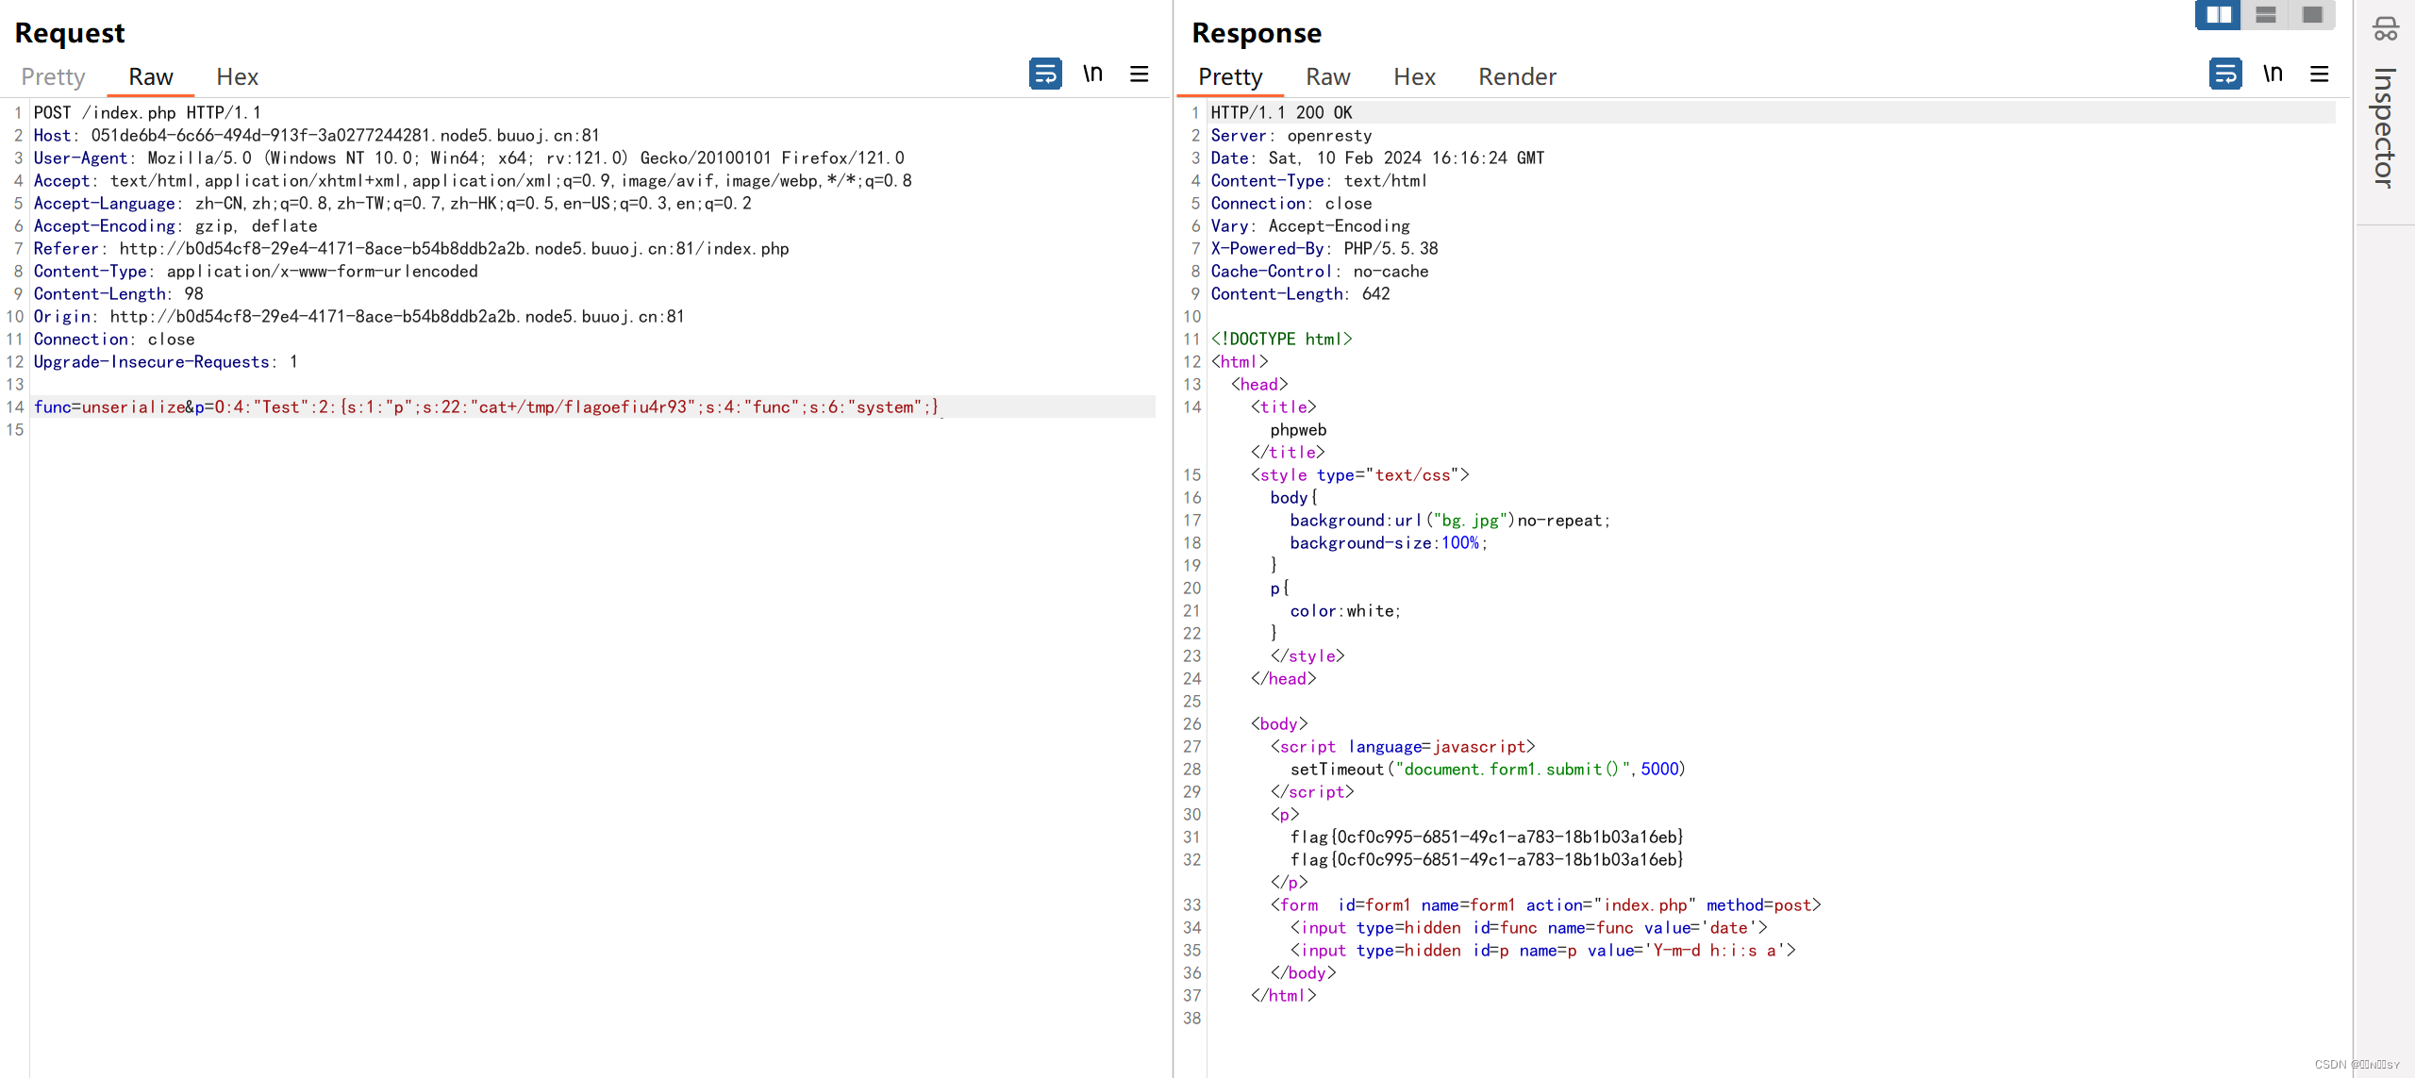The width and height of the screenshot is (2415, 1078).
Task: Open Response pane options menu
Action: [x=2320, y=74]
